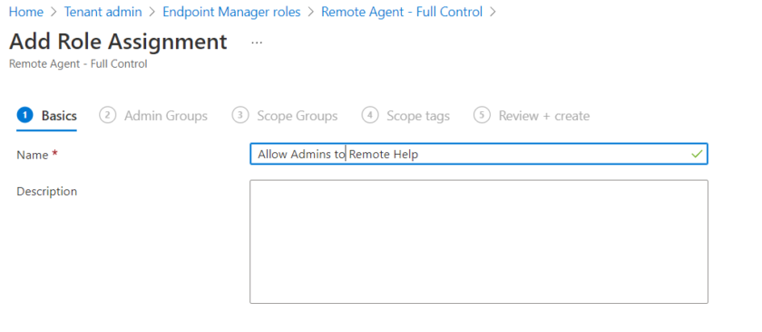The width and height of the screenshot is (762, 332).
Task: Open Endpoint Manager roles breadcrumb
Action: (x=231, y=12)
